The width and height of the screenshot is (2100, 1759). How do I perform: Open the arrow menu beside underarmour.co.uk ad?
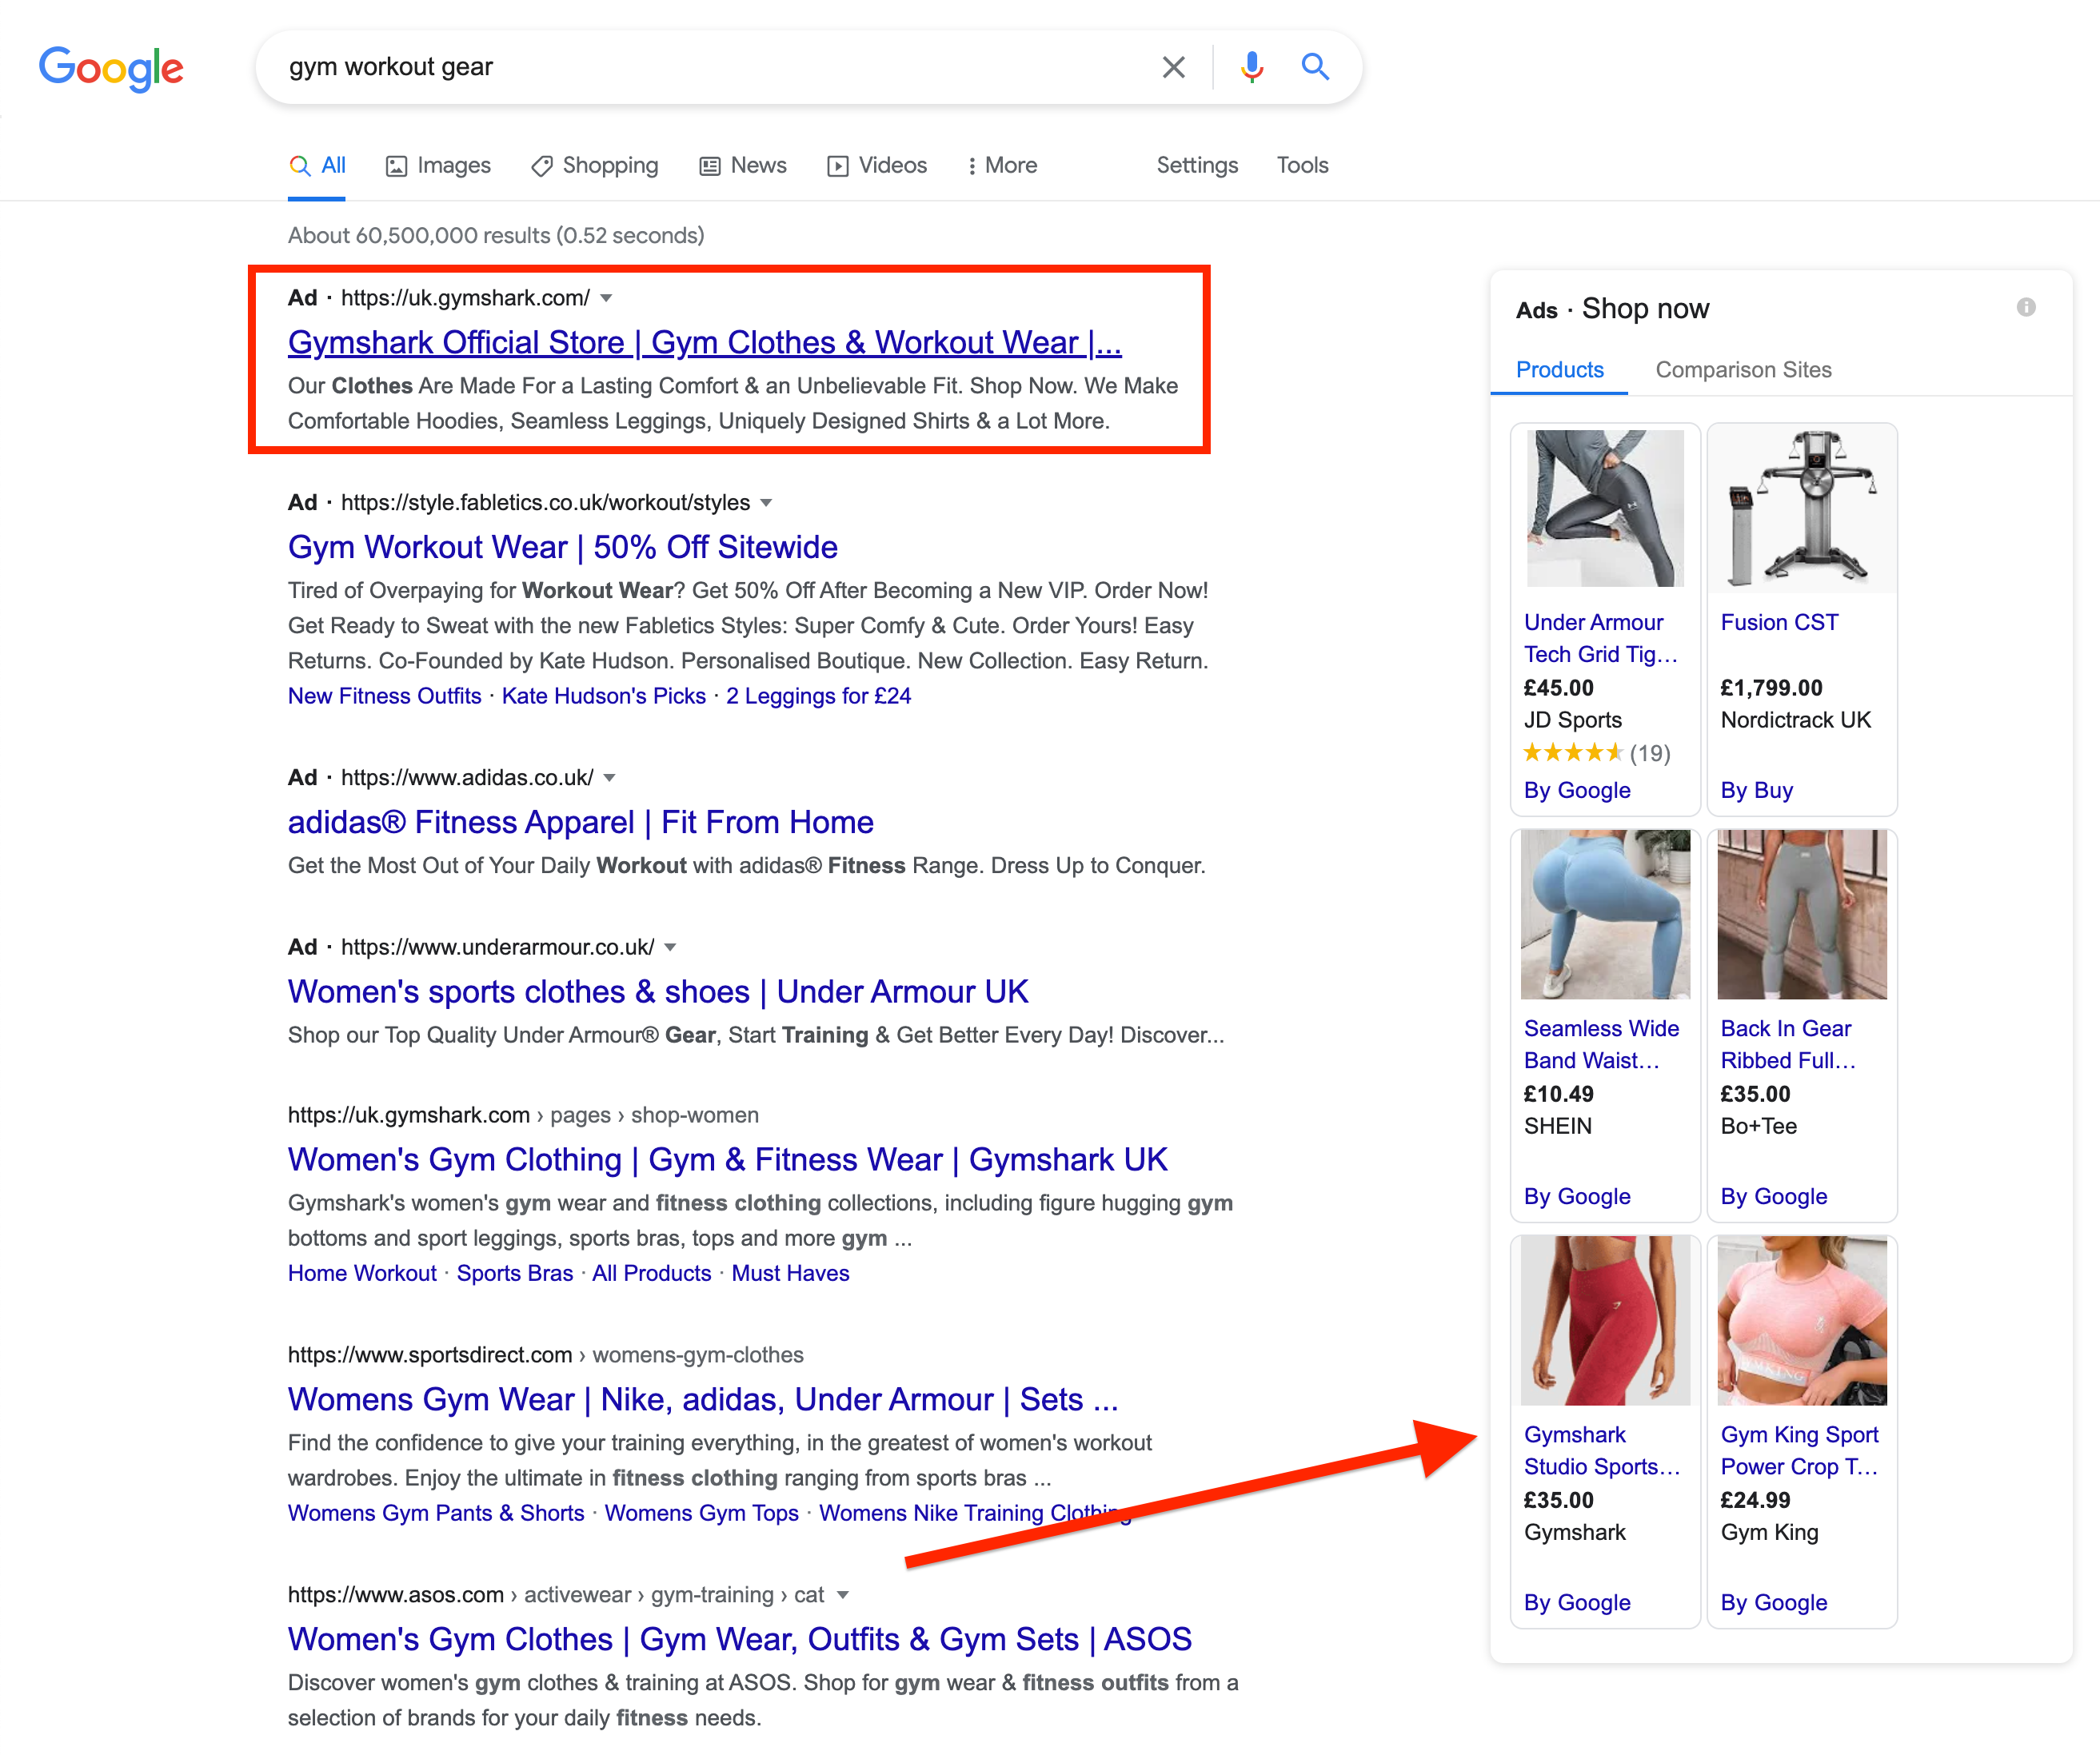point(670,948)
